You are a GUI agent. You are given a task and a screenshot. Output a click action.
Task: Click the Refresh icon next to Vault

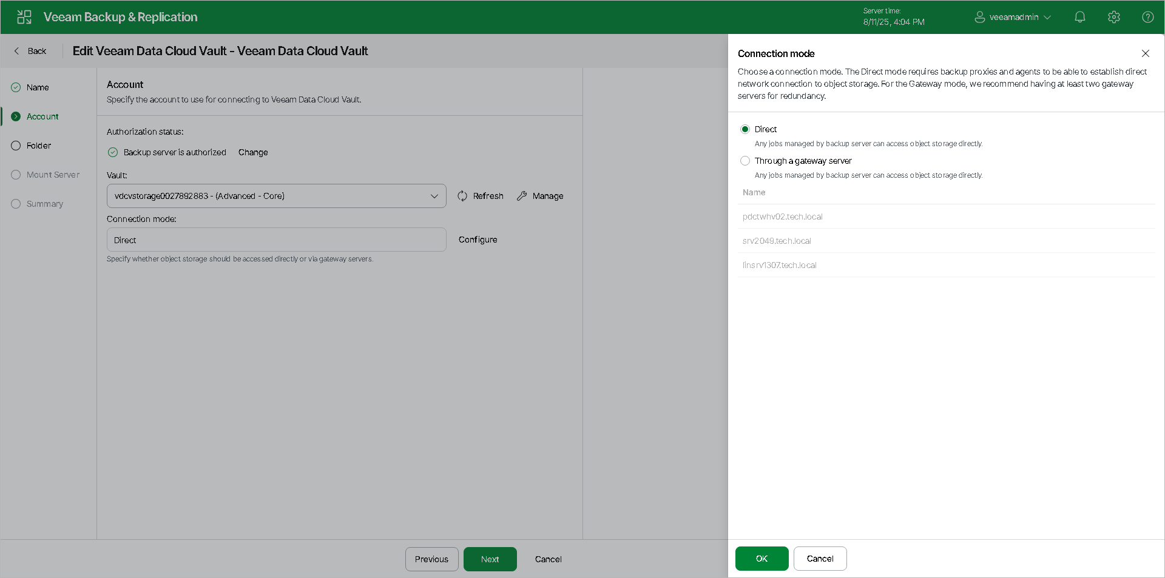(x=462, y=196)
